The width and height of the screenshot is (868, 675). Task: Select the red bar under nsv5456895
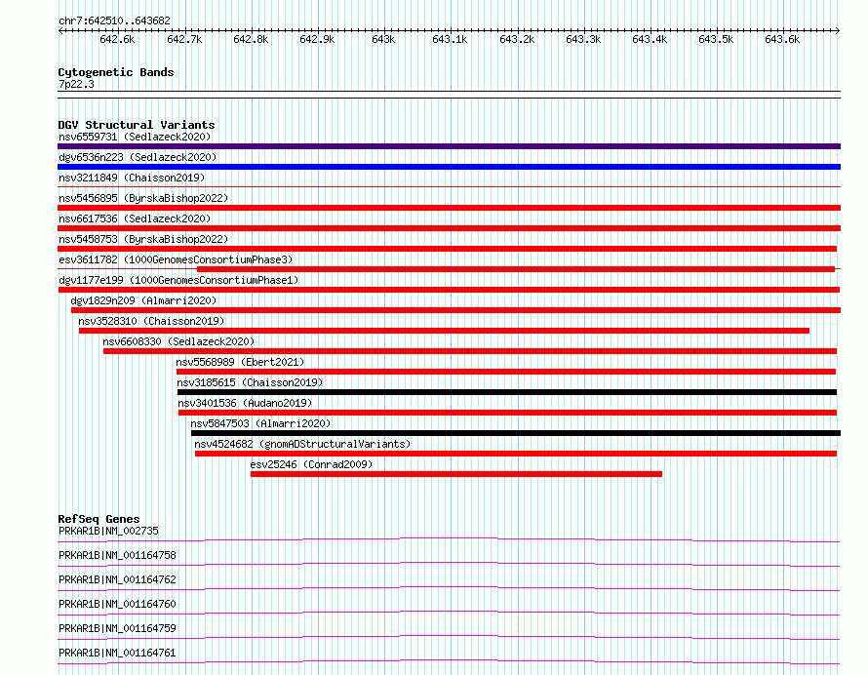tap(449, 208)
